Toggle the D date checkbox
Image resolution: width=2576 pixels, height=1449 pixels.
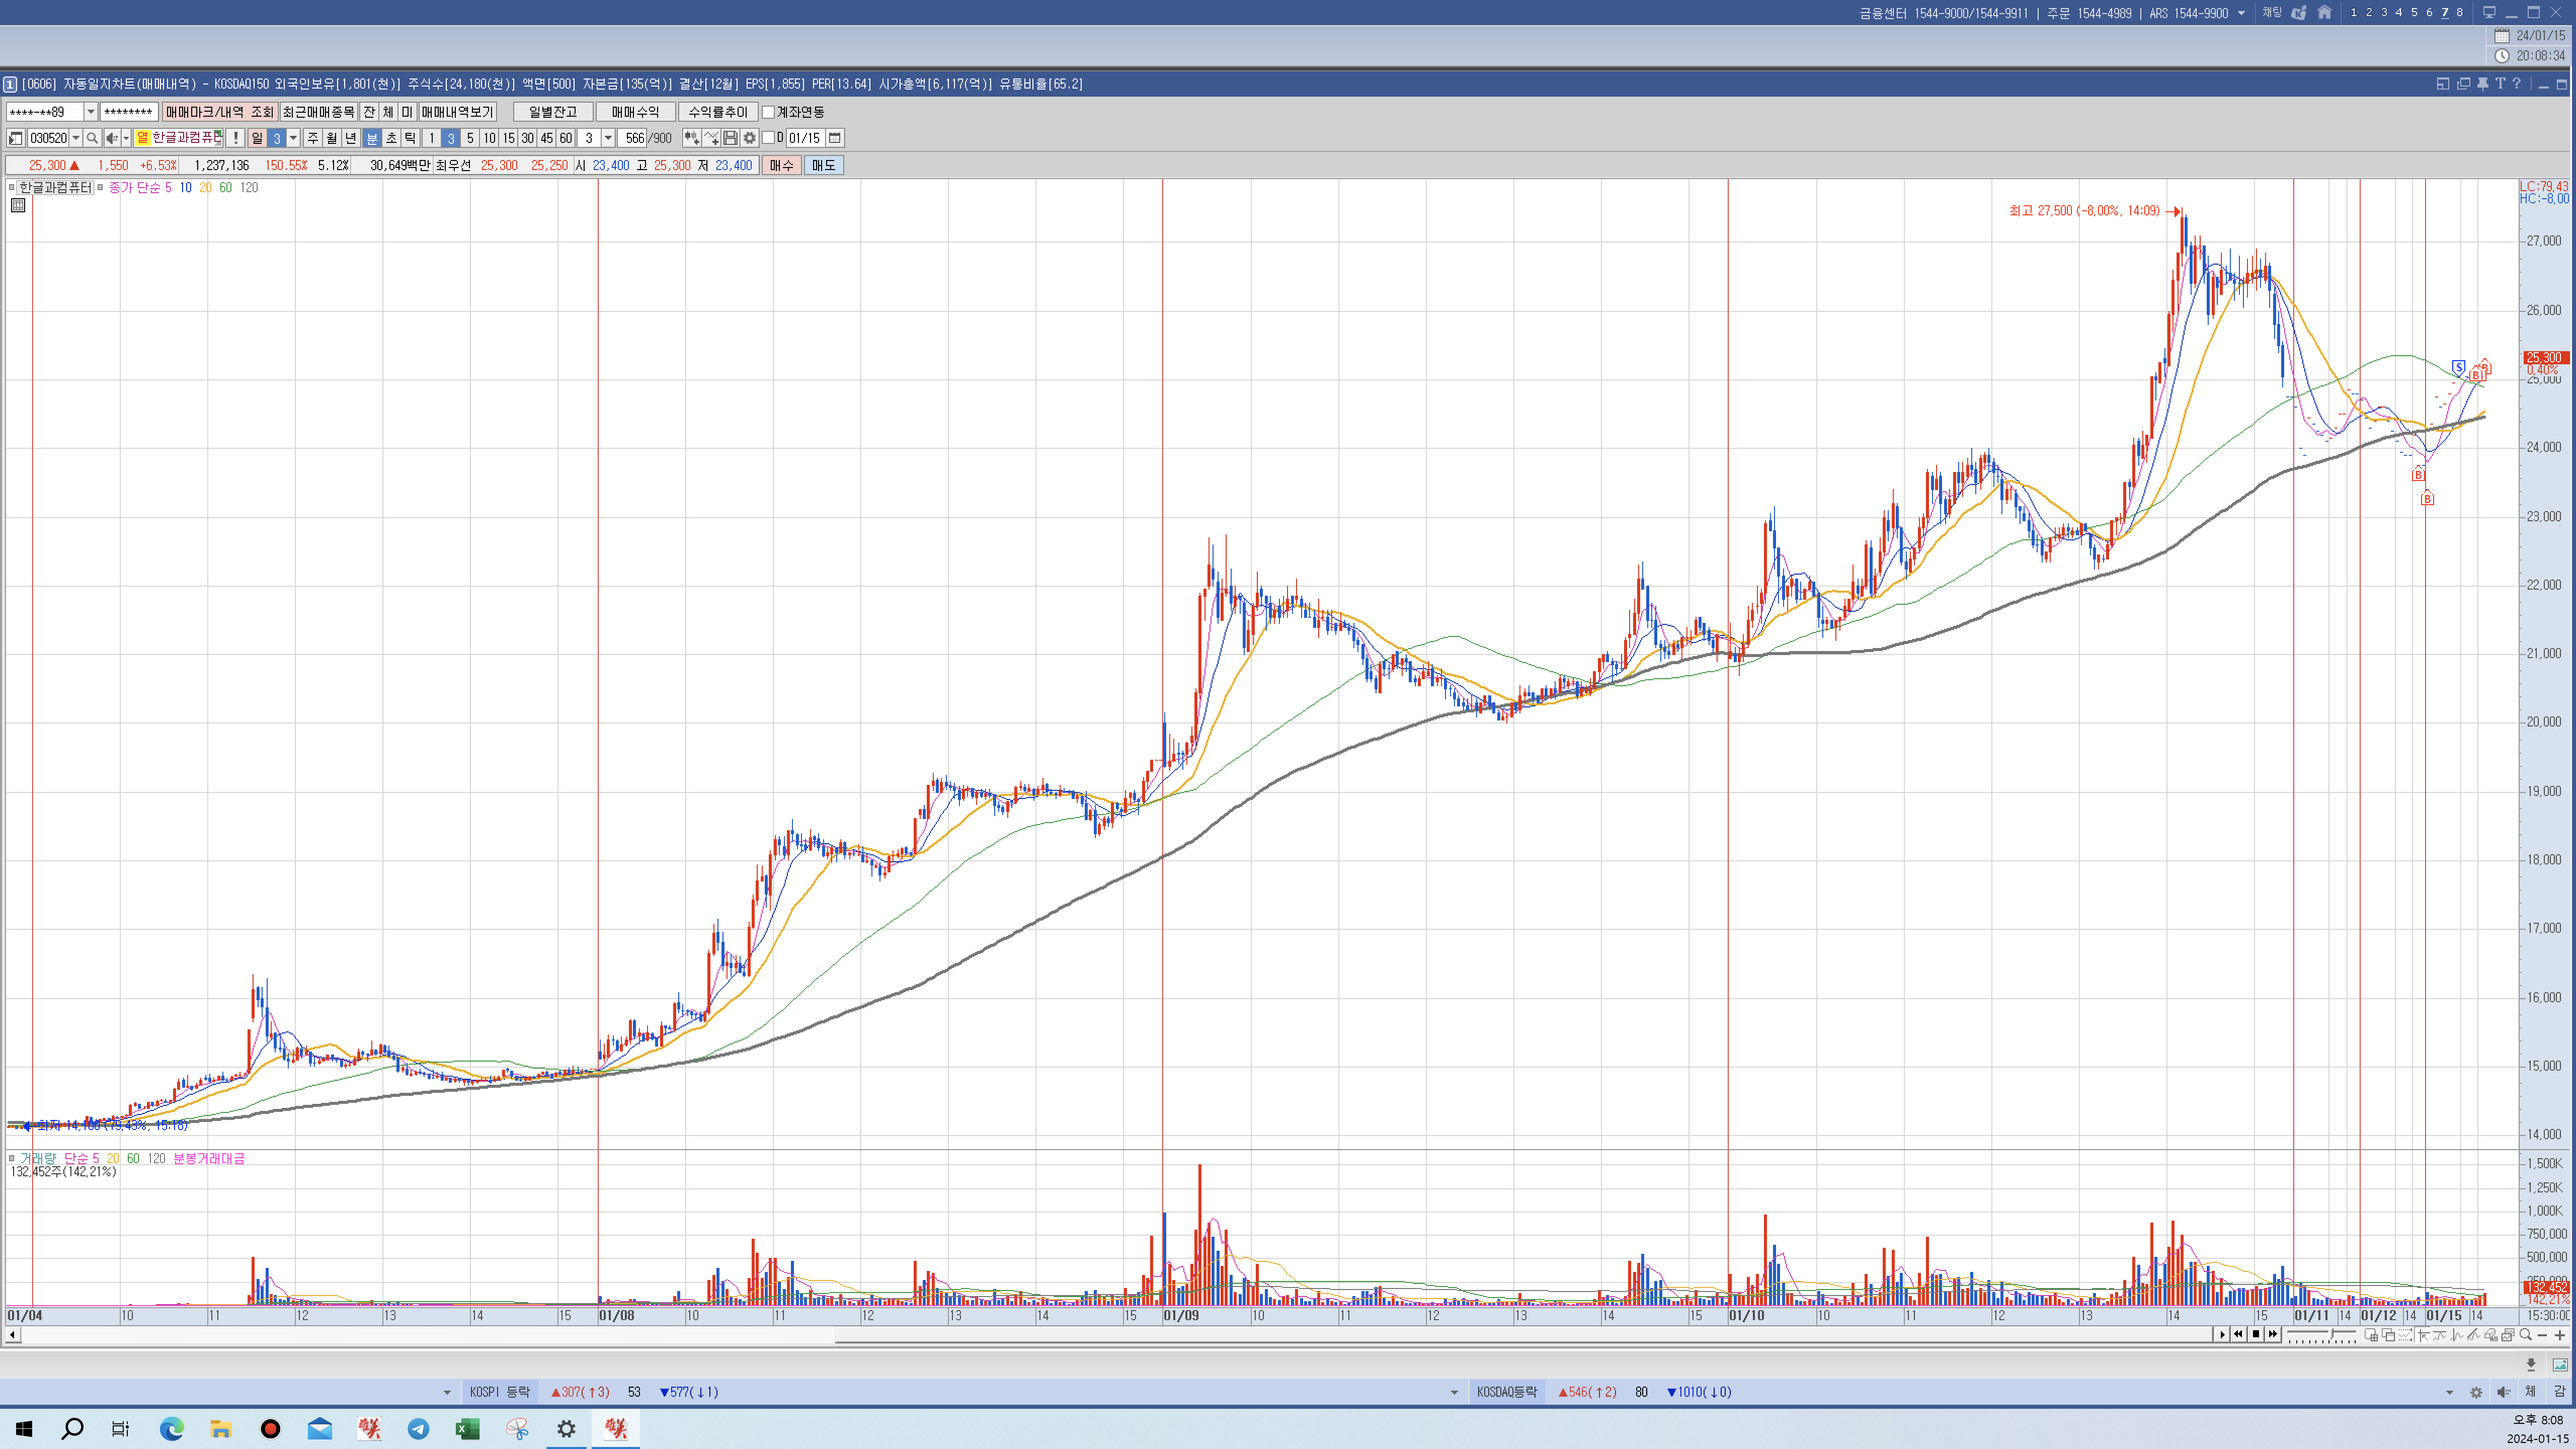coord(768,138)
